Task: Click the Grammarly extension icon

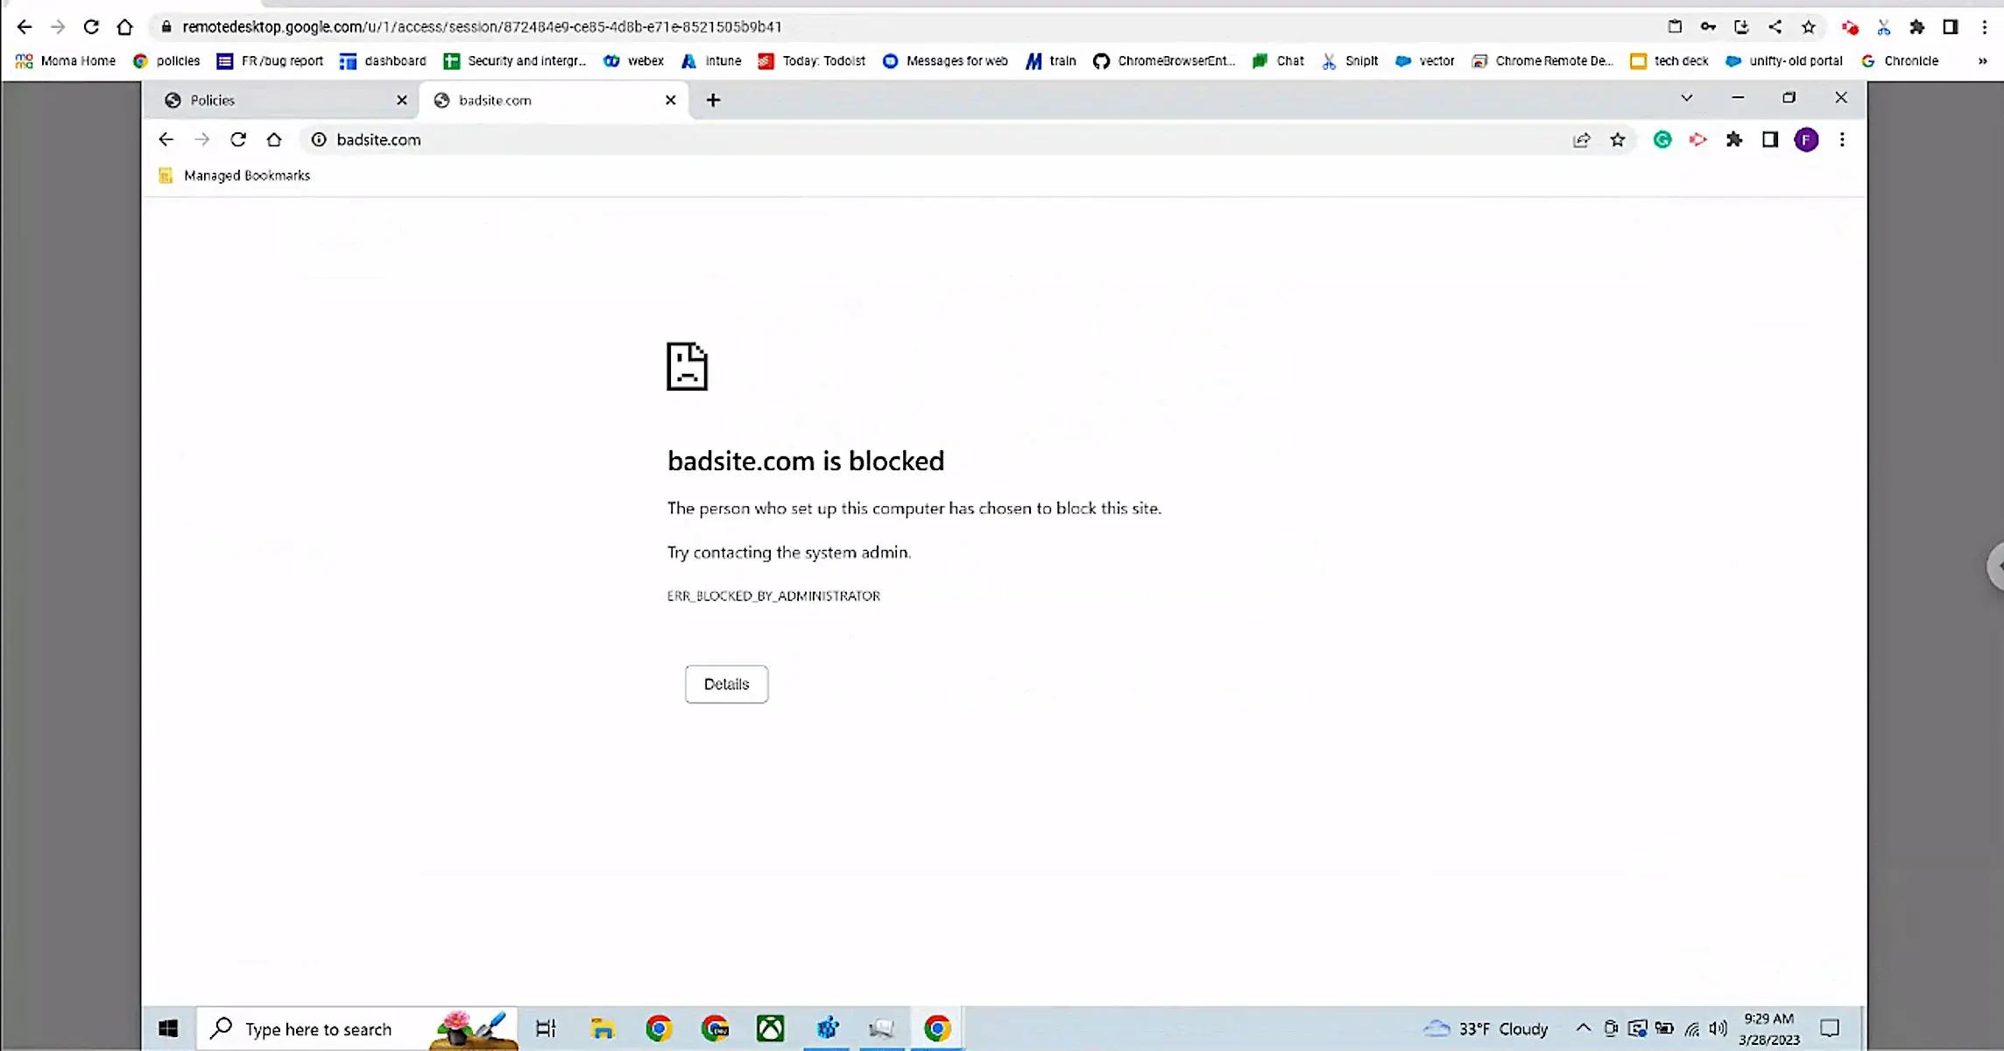Action: click(x=1662, y=140)
